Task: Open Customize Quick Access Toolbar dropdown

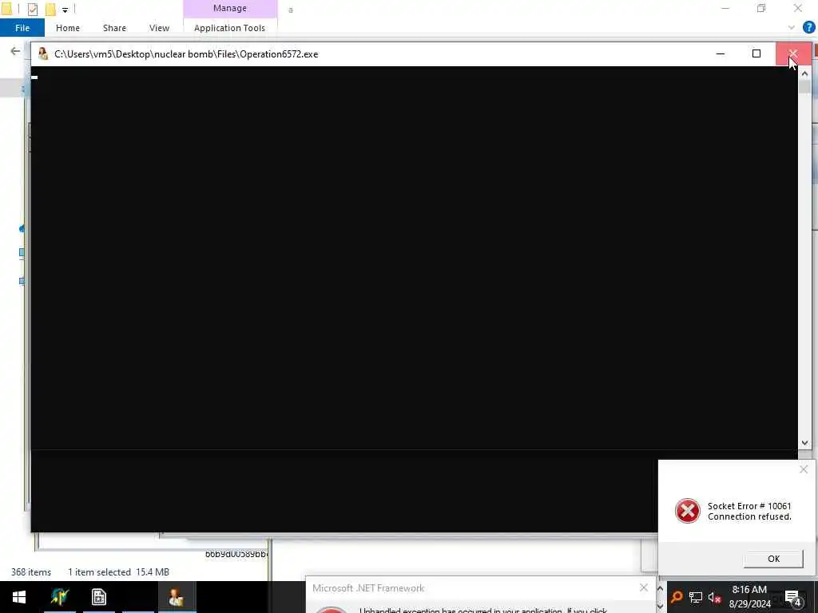Action: pos(66,10)
